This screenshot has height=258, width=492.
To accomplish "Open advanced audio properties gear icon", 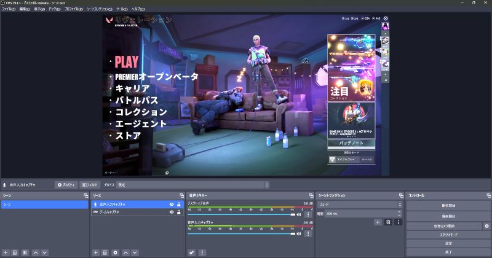I will point(192,252).
